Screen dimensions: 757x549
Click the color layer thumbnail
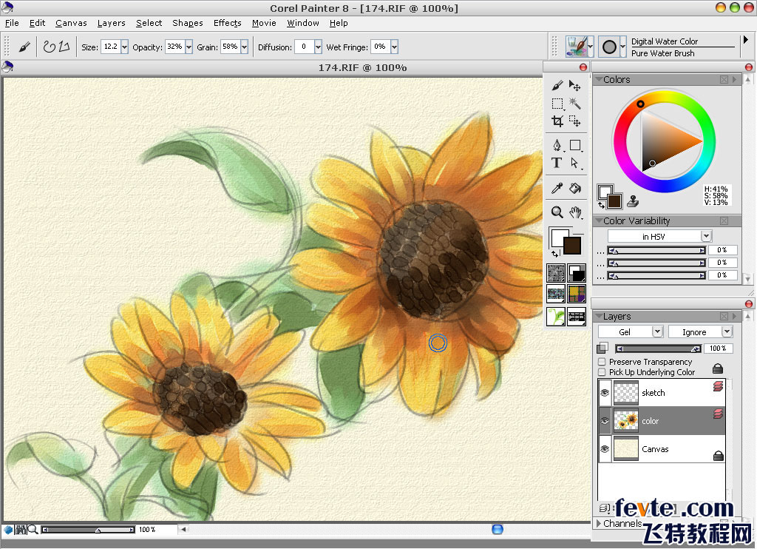(x=626, y=421)
